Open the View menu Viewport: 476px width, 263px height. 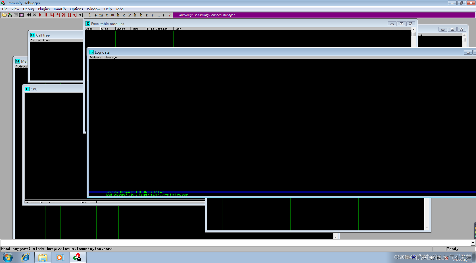15,9
